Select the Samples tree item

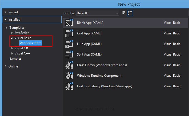click(x=15, y=59)
